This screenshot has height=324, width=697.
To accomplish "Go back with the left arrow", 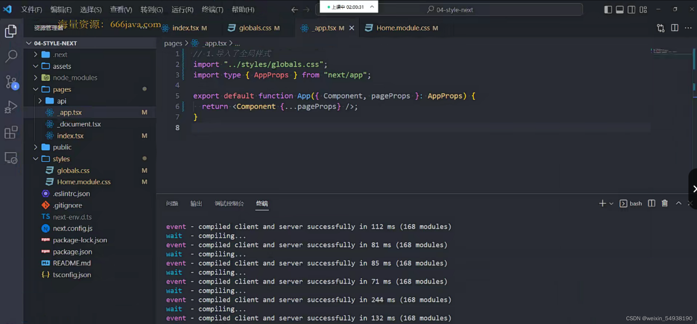I will (x=295, y=10).
